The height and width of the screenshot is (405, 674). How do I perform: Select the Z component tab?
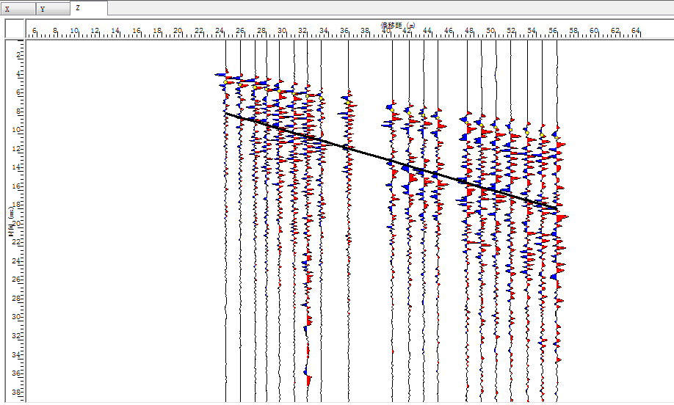pyautogui.click(x=89, y=8)
